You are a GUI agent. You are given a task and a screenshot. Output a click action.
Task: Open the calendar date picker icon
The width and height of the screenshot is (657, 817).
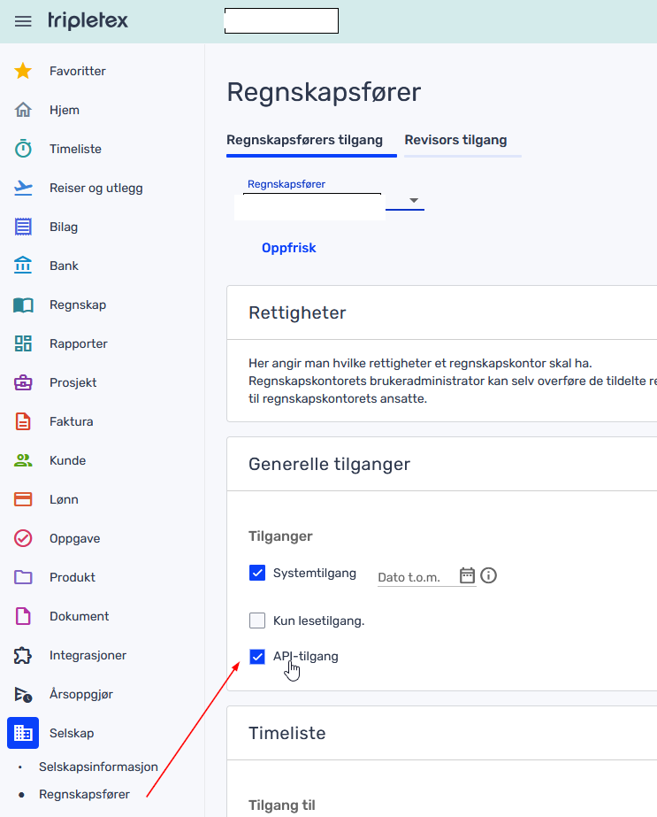click(x=467, y=575)
